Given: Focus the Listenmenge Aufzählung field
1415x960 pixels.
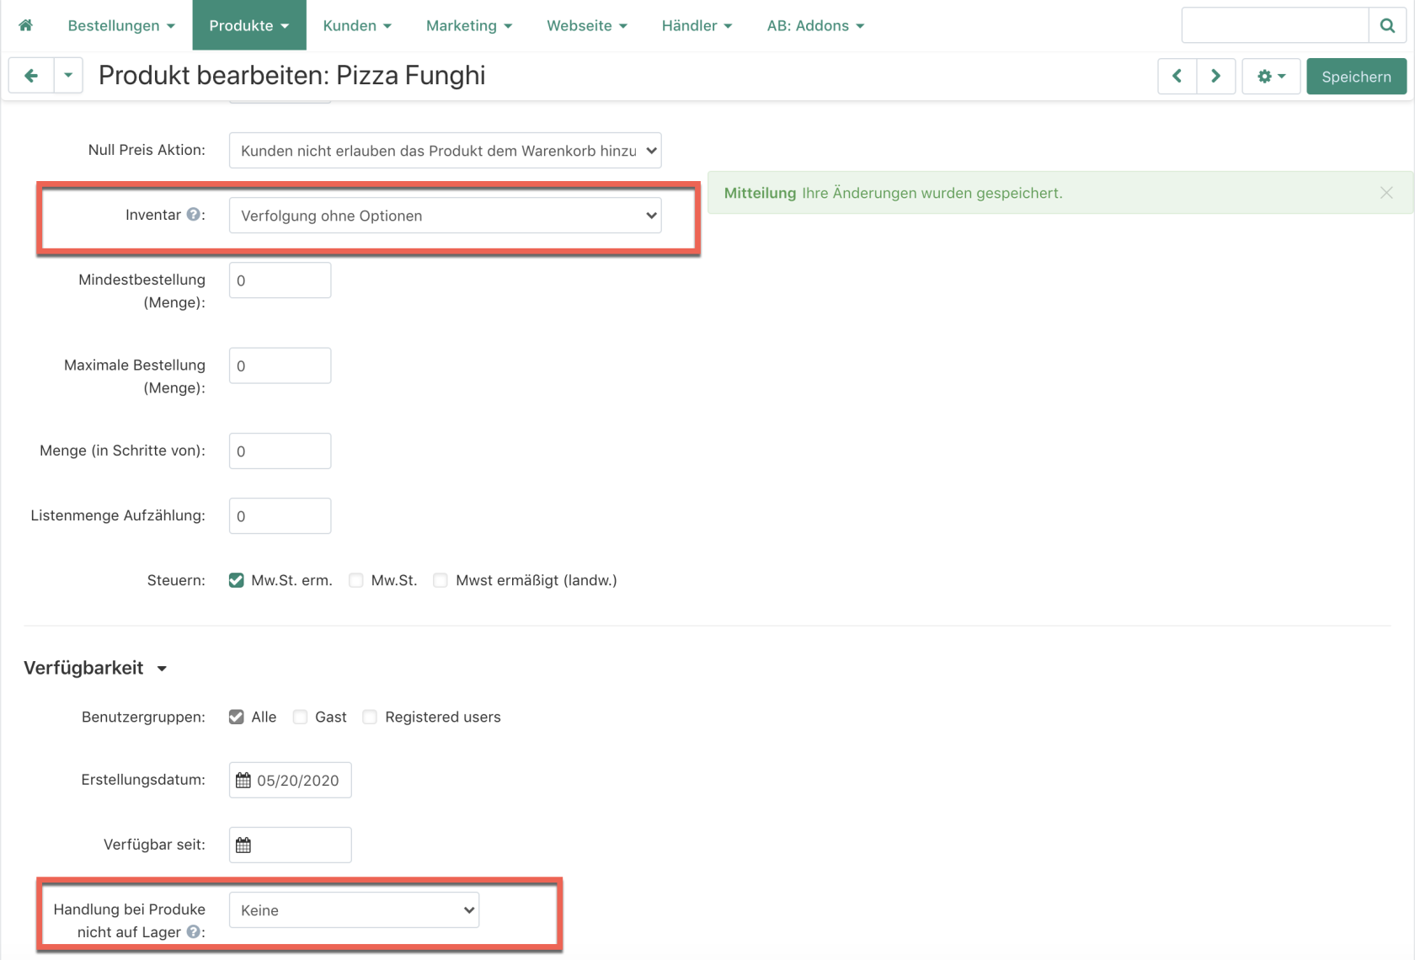Looking at the screenshot, I should click(x=280, y=516).
